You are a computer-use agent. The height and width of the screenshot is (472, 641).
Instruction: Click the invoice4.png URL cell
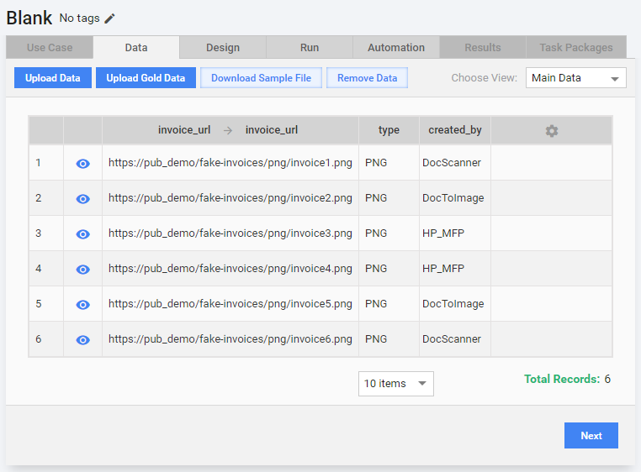(230, 268)
